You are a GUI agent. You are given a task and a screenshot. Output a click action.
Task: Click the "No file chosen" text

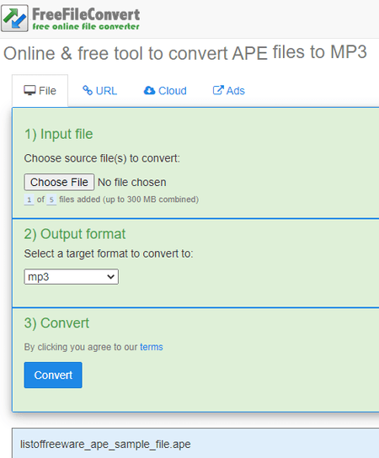pos(132,182)
